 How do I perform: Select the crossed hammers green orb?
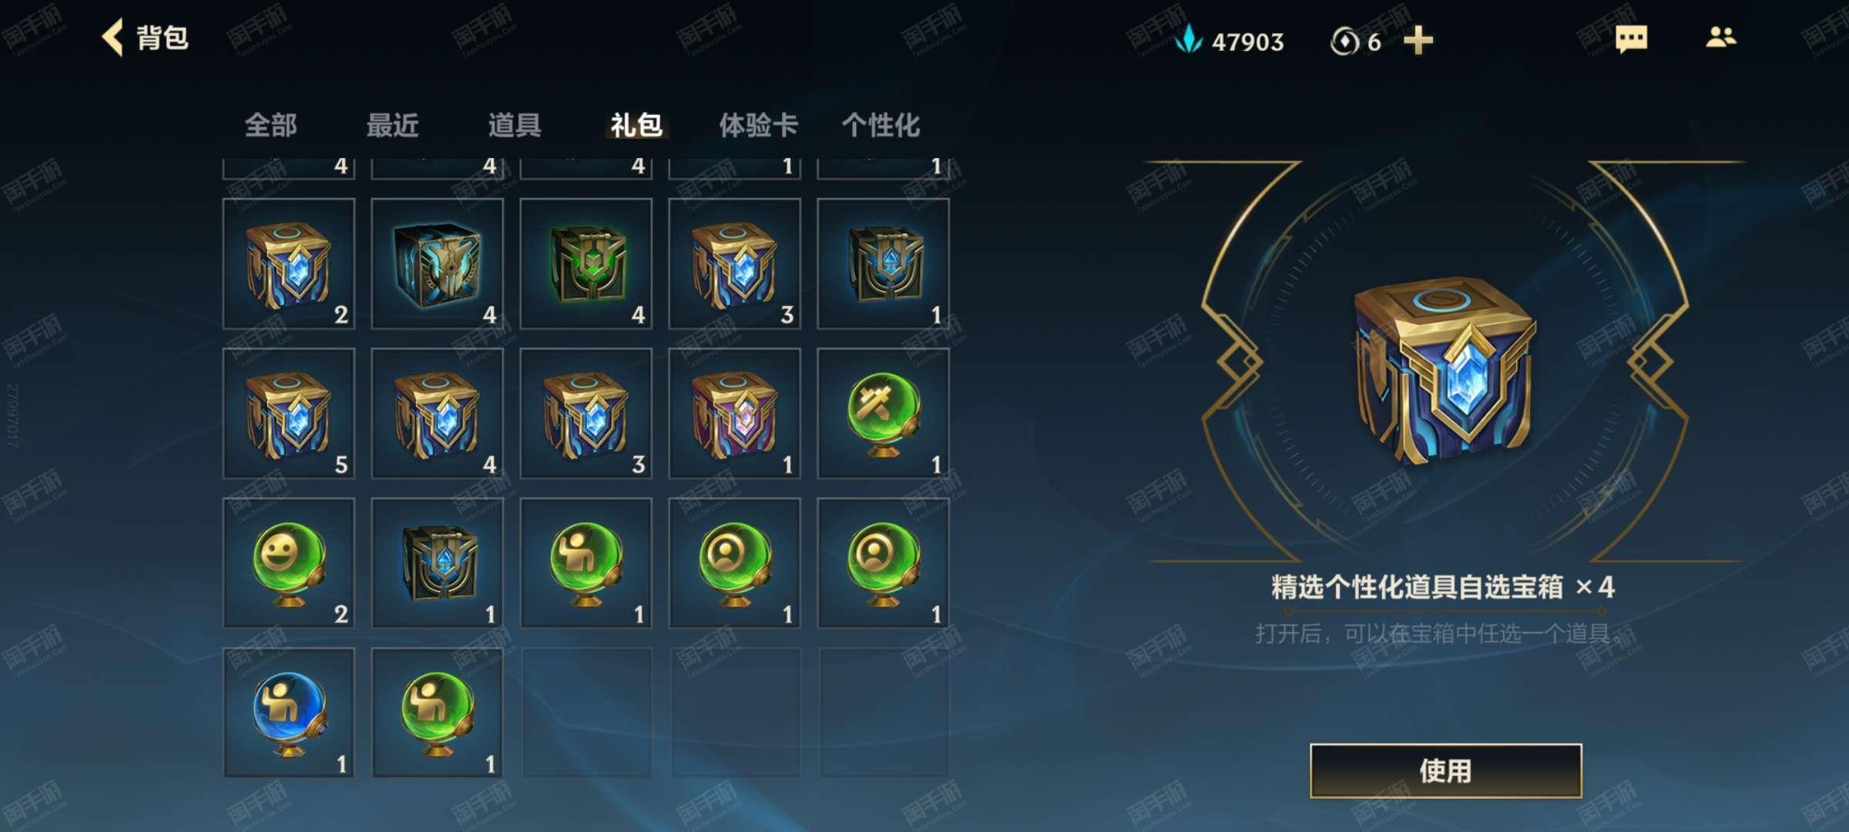tap(884, 414)
